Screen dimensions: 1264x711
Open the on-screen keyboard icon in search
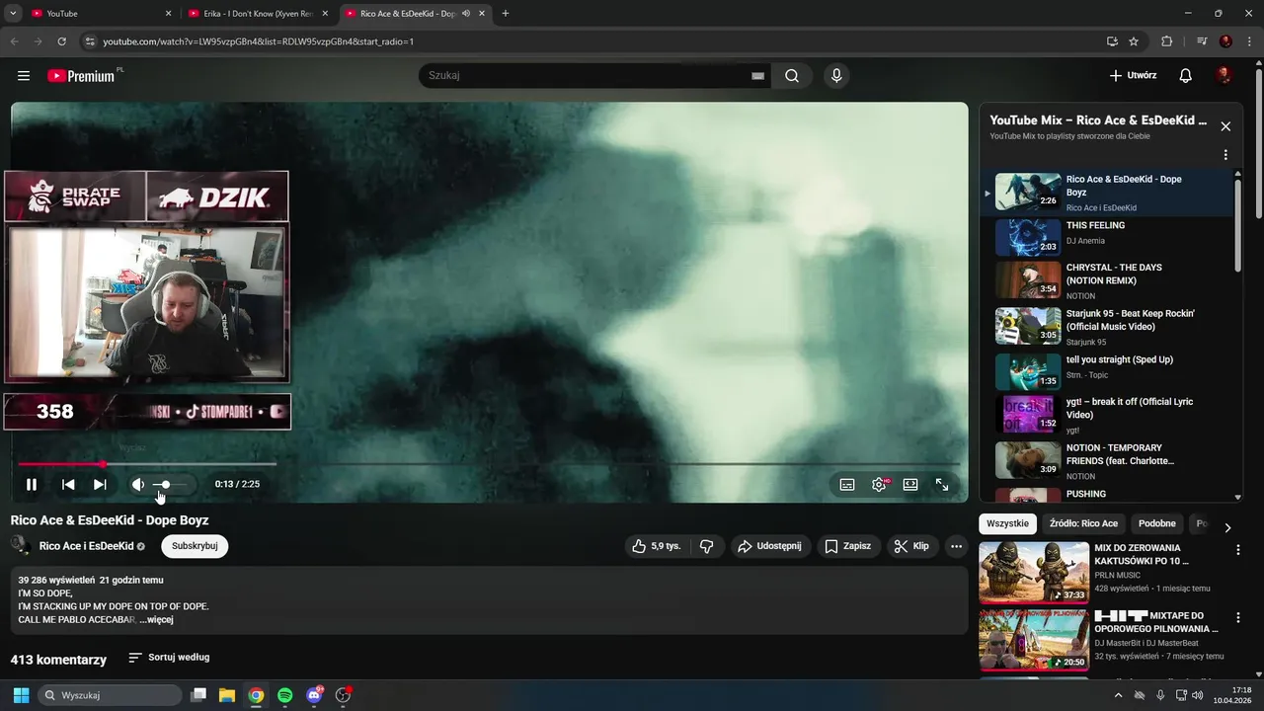pyautogui.click(x=758, y=76)
